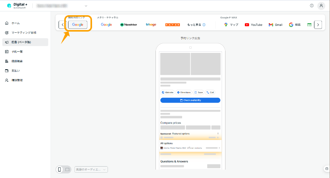Click the left preview photo placeholder
330x178 pixels.
[x=175, y=64]
